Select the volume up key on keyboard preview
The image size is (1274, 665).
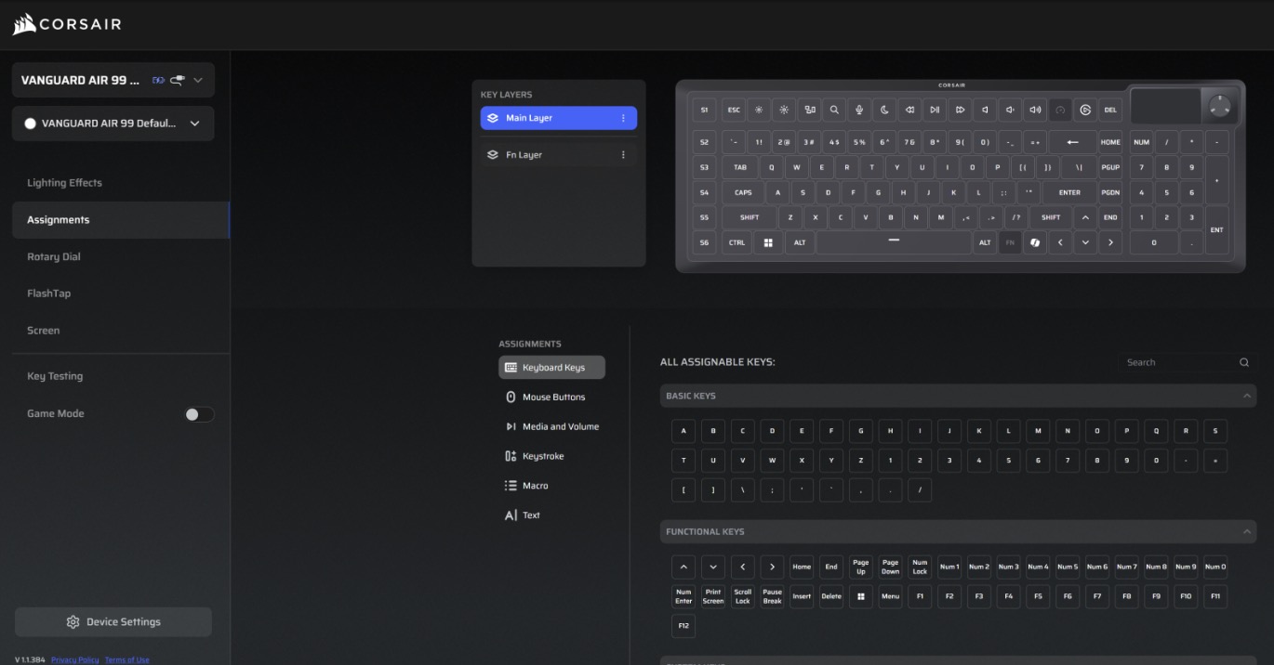[1035, 110]
